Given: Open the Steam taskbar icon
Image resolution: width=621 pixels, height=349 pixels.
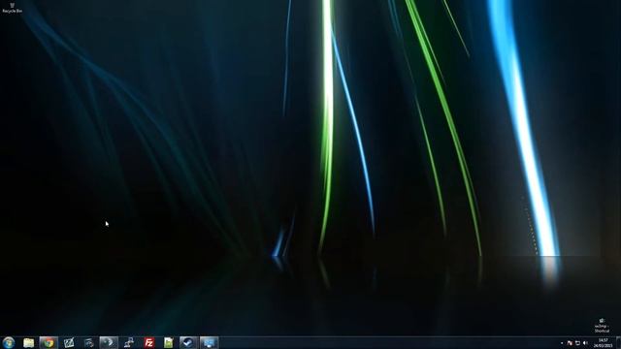Looking at the screenshot, I should click(x=188, y=342).
